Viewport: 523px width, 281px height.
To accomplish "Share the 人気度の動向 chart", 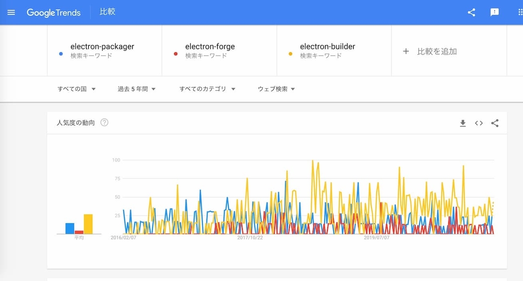I will click(x=495, y=123).
